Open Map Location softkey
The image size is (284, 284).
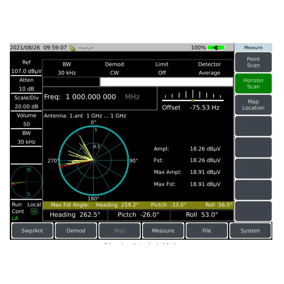(253, 105)
